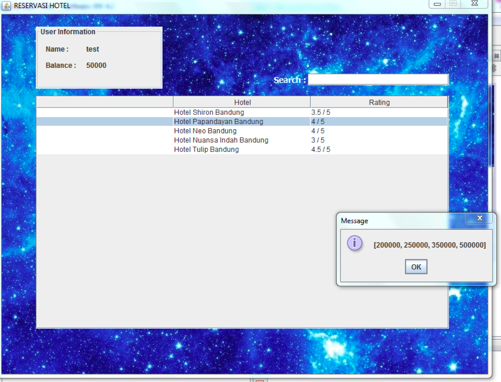The height and width of the screenshot is (382, 501).
Task: Select the Hotel Tulip Bandung row
Action: pyautogui.click(x=242, y=149)
